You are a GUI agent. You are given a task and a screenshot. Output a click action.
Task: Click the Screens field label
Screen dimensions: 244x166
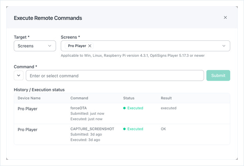point(70,37)
